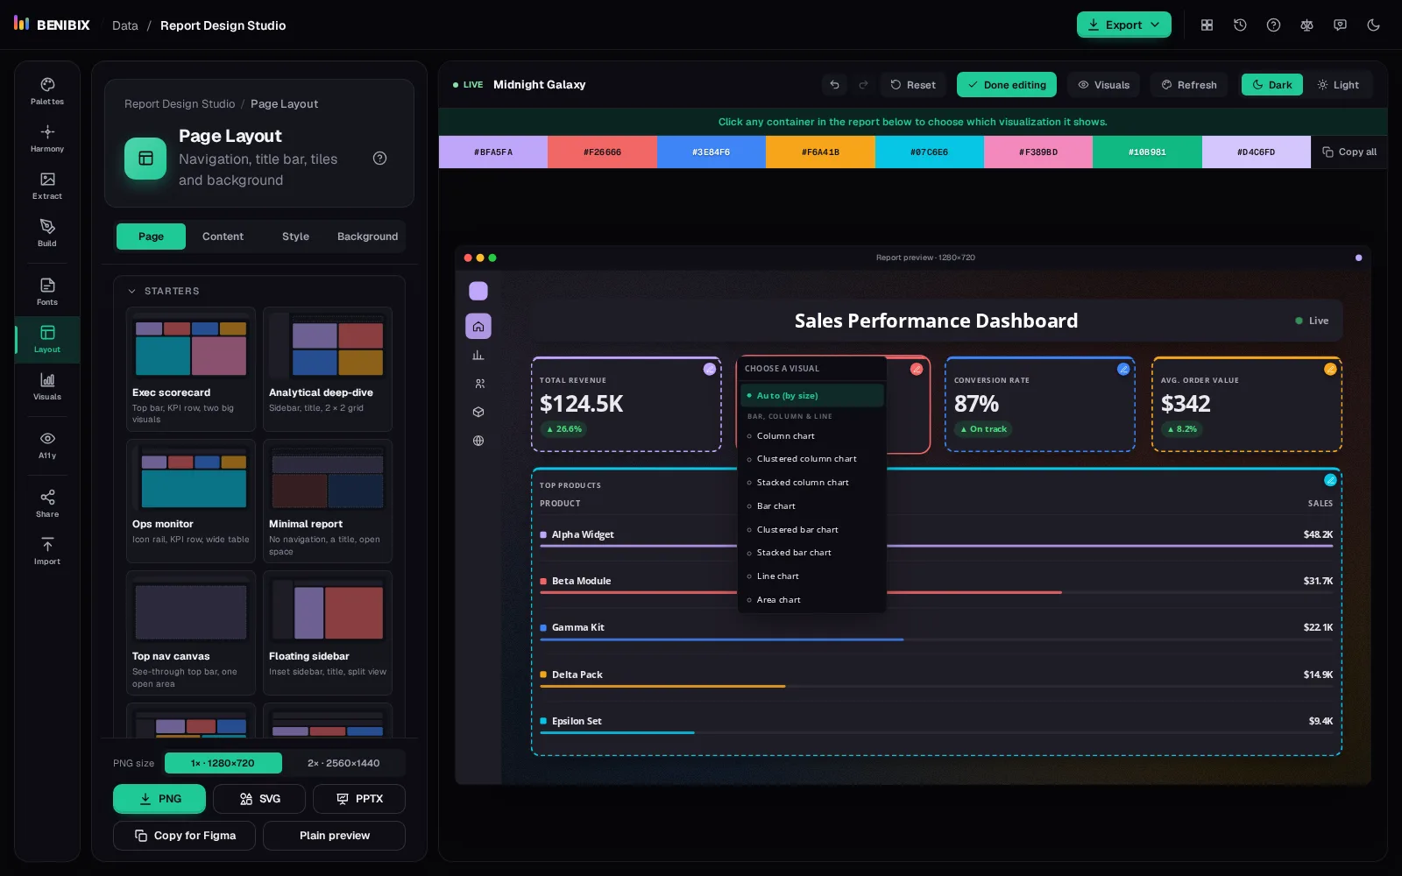Click the Reset button

(913, 85)
